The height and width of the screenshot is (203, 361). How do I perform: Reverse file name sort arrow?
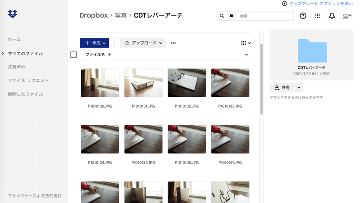point(110,54)
